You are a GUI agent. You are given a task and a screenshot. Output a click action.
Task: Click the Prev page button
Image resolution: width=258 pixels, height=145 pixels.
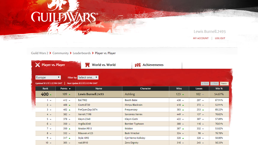click(215, 83)
